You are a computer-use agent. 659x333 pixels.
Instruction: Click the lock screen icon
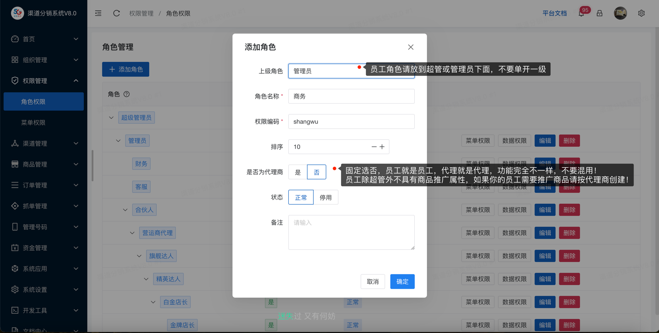point(600,13)
